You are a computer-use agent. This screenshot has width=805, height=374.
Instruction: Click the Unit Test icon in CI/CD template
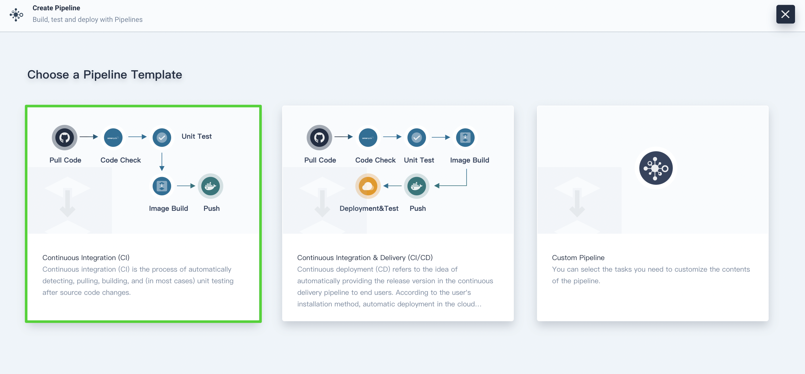click(417, 137)
